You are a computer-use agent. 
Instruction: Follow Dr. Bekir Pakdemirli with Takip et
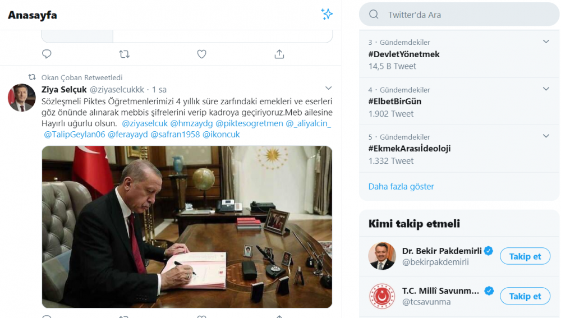tap(525, 256)
